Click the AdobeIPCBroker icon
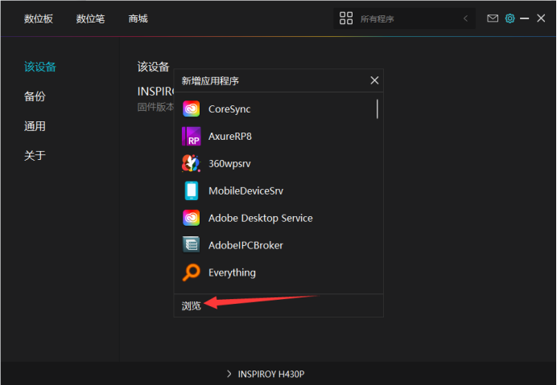557x385 pixels. coord(191,245)
